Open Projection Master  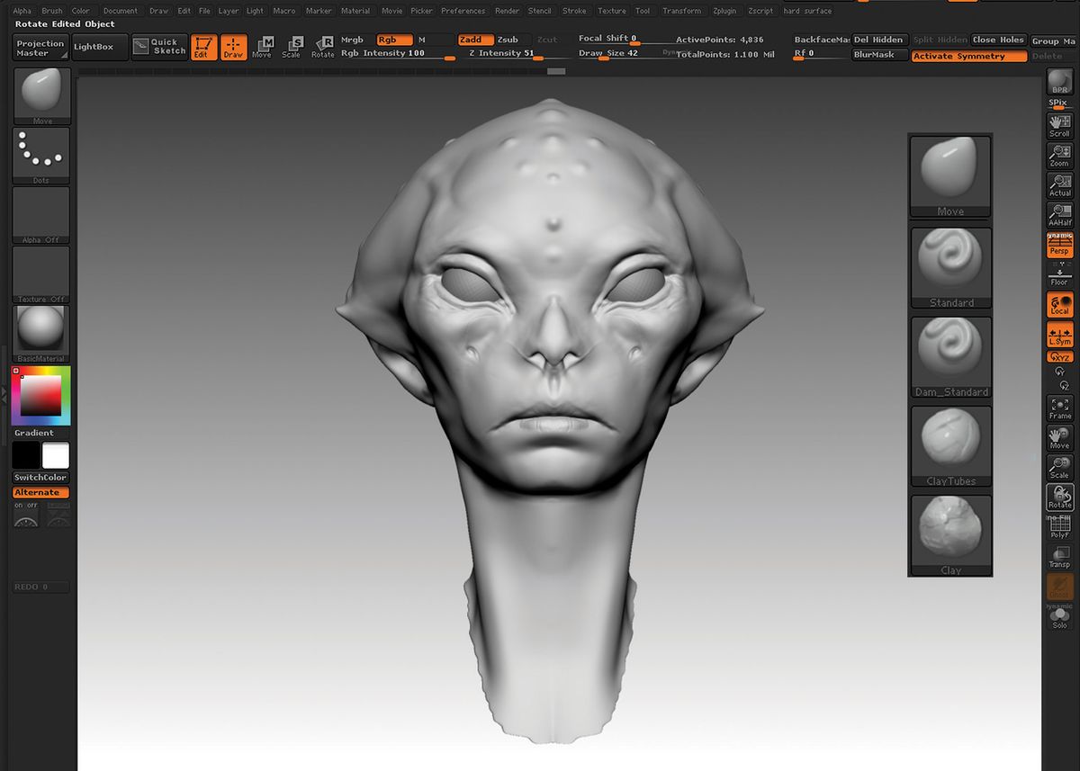pos(39,47)
